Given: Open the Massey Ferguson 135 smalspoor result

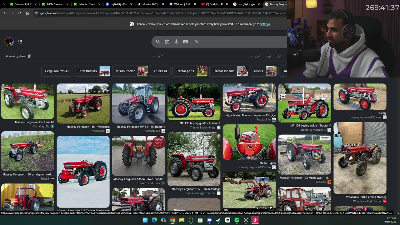Looking at the screenshot, I should [27, 175].
